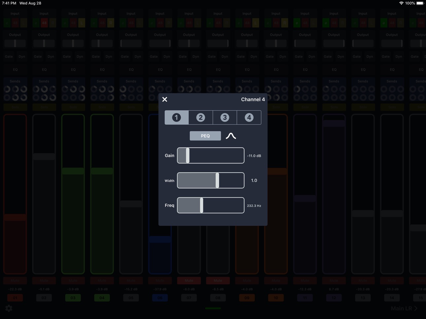
Task: Click the Freq slider track
Action: (x=211, y=205)
